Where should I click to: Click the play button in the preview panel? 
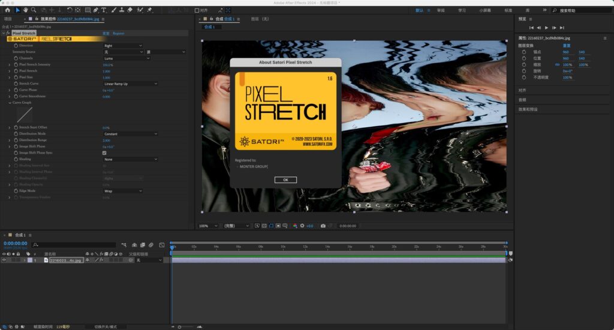(546, 28)
